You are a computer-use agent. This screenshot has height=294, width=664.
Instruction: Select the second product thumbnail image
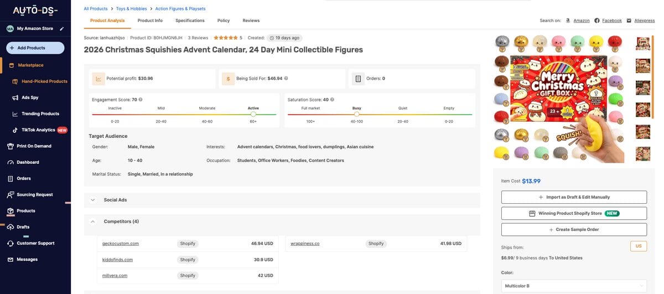pos(643,66)
